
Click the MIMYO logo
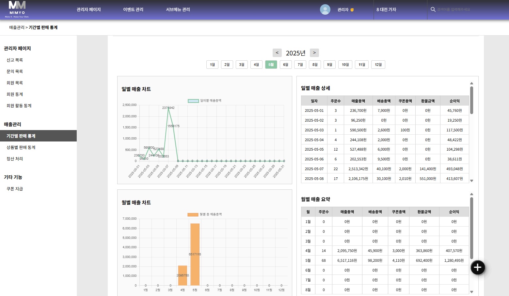17,9
